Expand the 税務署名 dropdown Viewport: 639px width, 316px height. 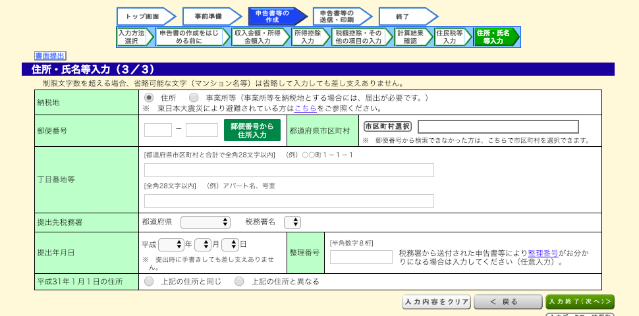(x=292, y=223)
